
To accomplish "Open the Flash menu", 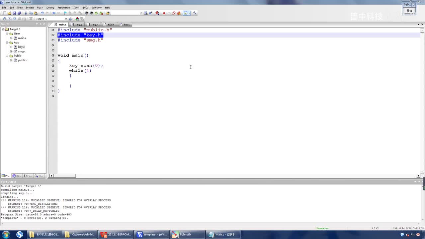I will 40,7.
